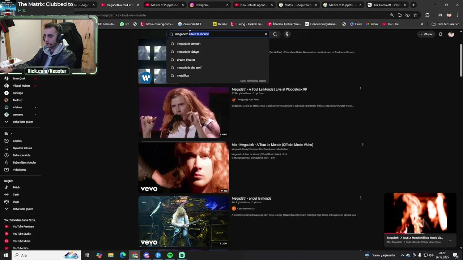Open ConcertsOnVEVO channel
Viewport: 463px width, 260px height.
coord(246,209)
